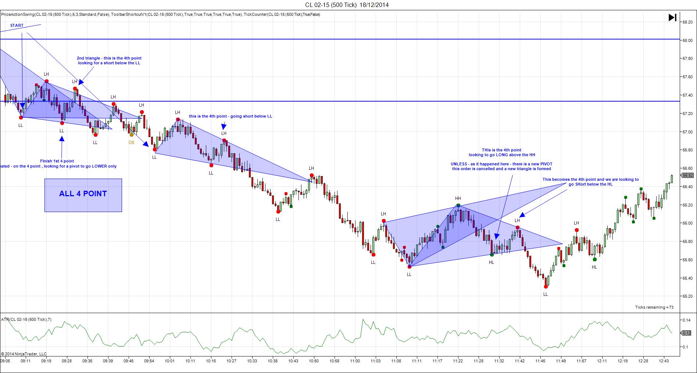Click the 11:22 time axis label
Screen dimensions: 697x373
point(458,361)
